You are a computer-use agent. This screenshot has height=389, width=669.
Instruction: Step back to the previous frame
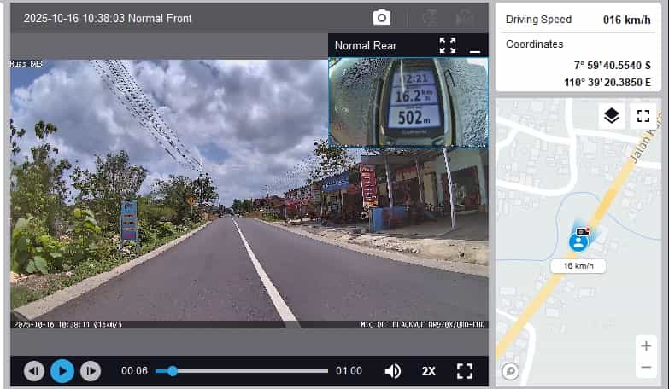tap(34, 371)
